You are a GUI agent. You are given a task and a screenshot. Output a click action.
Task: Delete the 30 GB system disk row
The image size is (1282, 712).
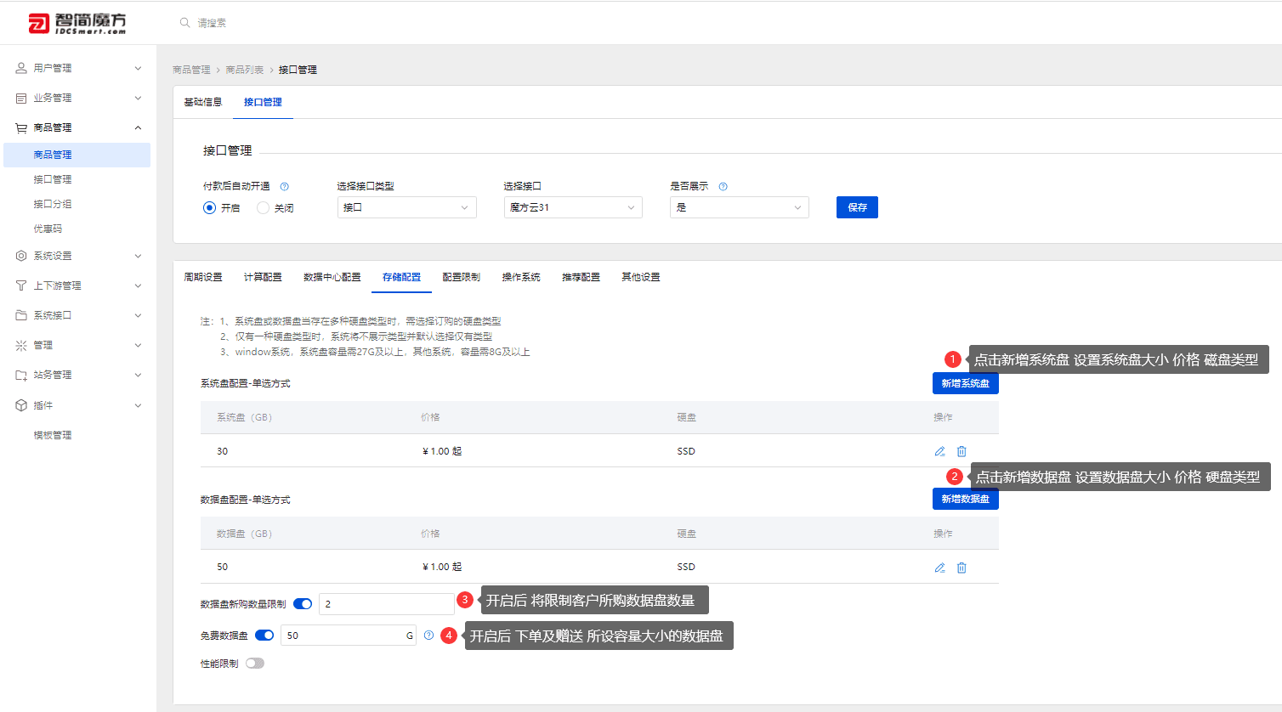pyautogui.click(x=961, y=451)
